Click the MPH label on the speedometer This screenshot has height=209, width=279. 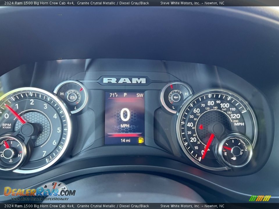pyautogui.click(x=239, y=124)
